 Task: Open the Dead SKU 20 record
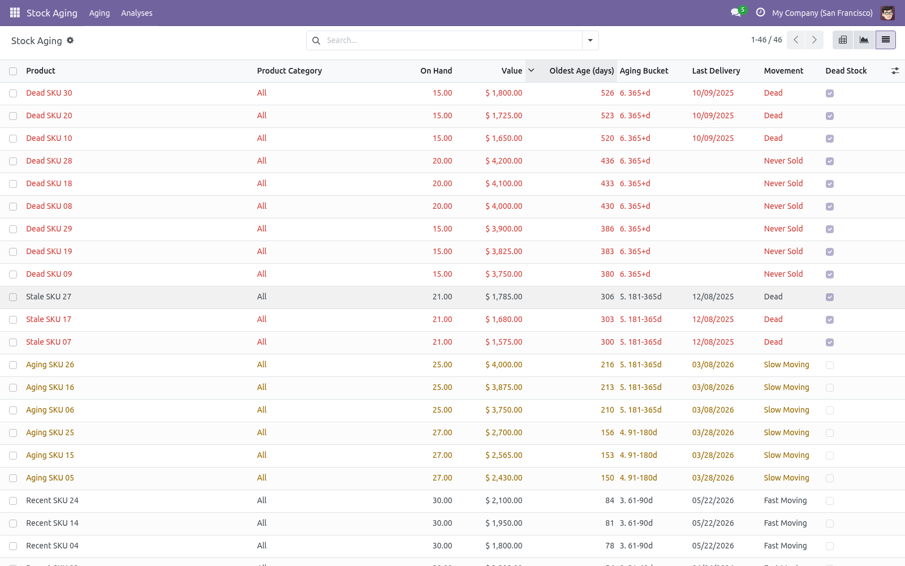point(49,115)
